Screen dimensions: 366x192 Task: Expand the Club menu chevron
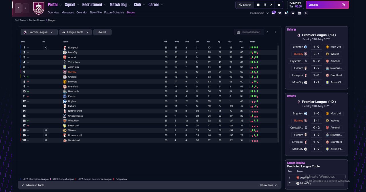(x=144, y=5)
